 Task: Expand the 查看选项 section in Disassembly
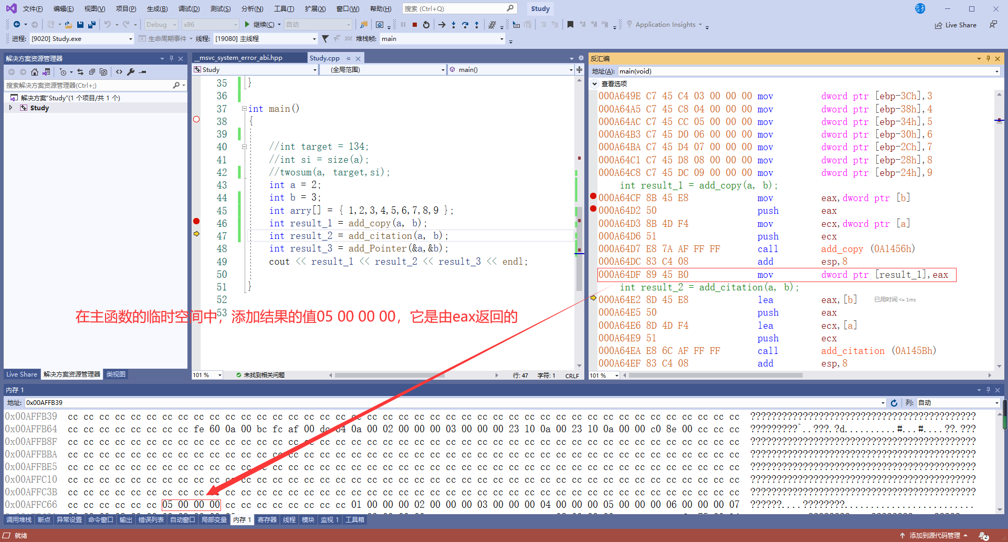(x=595, y=84)
